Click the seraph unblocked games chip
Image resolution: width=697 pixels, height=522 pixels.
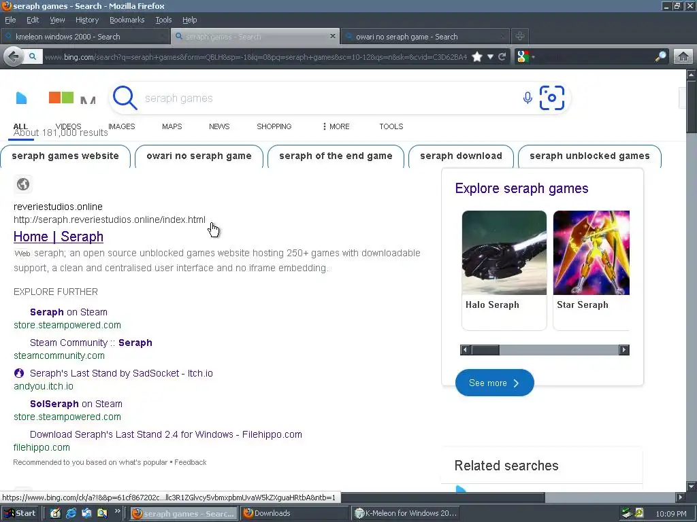[x=589, y=156]
